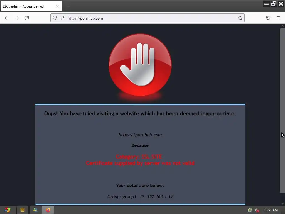The image size is (285, 214).
Task: Click the scrollbar up arrow
Action: (x=282, y=26)
